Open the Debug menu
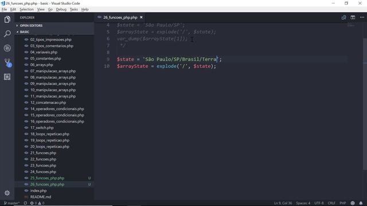367x206 pixels. pos(61,9)
